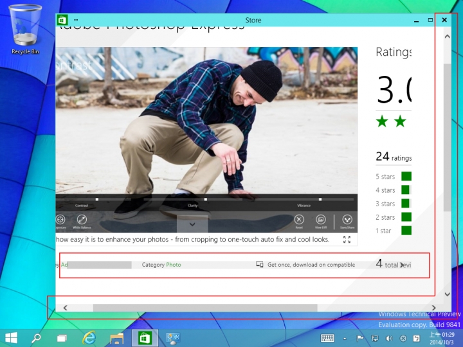Click the 5 stars rating bar

(x=406, y=176)
